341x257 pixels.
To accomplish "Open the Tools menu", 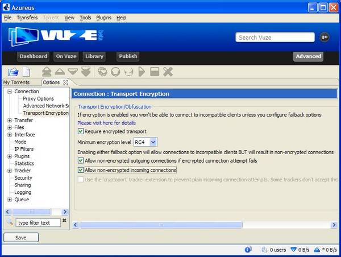I will click(x=85, y=18).
